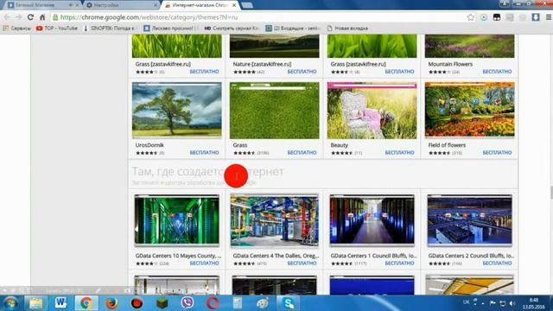Screen dimensions: 553x311
Task: Go back with the browser back arrow
Action: click(8, 17)
